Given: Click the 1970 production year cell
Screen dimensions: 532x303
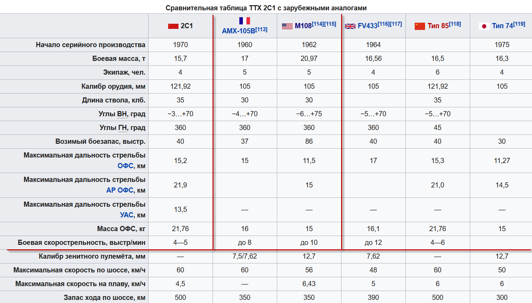Looking at the screenshot, I should (181, 45).
